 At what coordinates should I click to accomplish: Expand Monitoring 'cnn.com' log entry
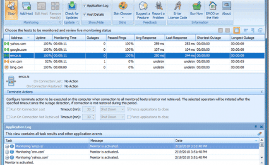click(7, 152)
